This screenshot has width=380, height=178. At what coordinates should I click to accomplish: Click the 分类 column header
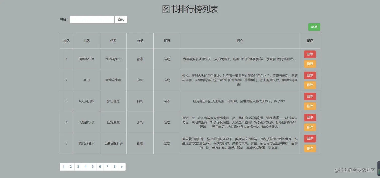(140, 41)
